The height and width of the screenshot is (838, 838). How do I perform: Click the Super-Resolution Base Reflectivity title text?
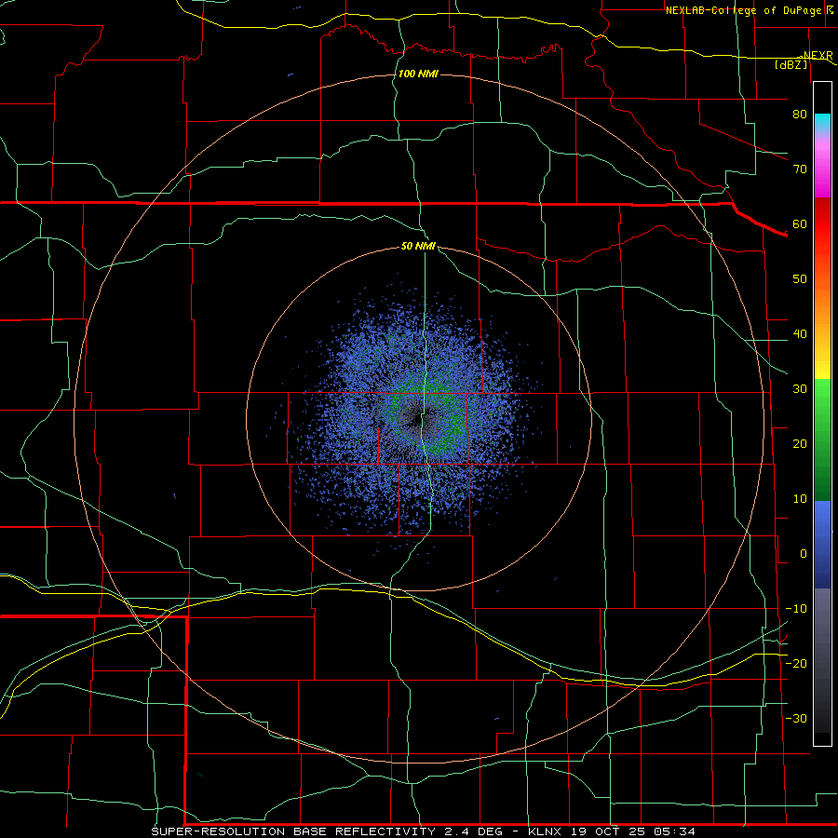pyautogui.click(x=293, y=831)
